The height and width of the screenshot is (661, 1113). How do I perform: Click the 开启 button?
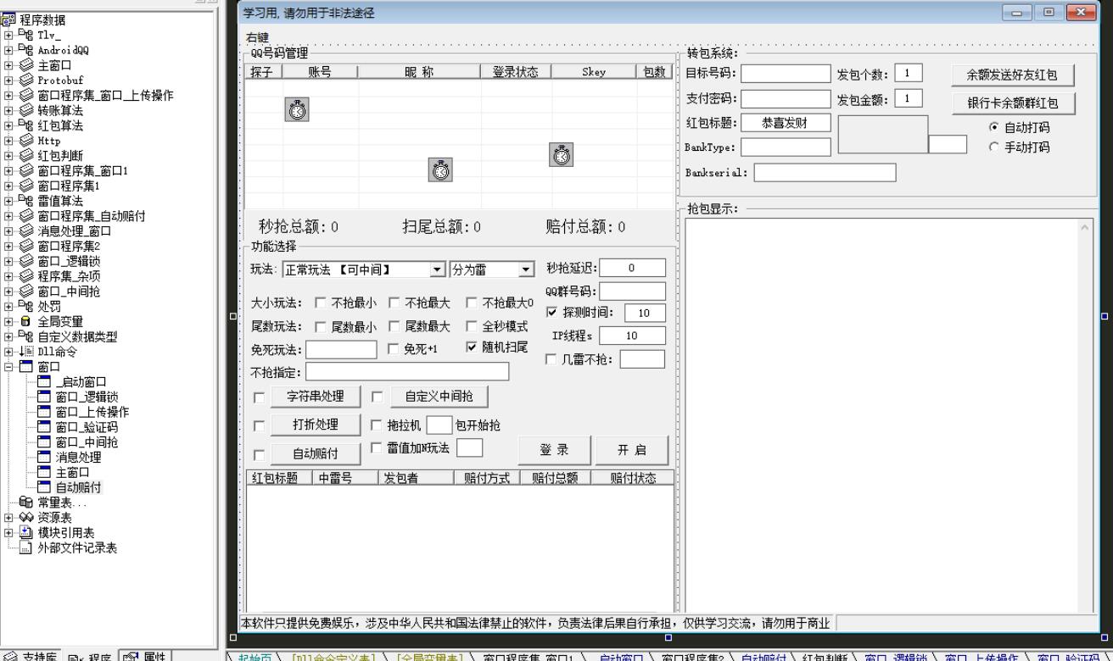coord(632,449)
